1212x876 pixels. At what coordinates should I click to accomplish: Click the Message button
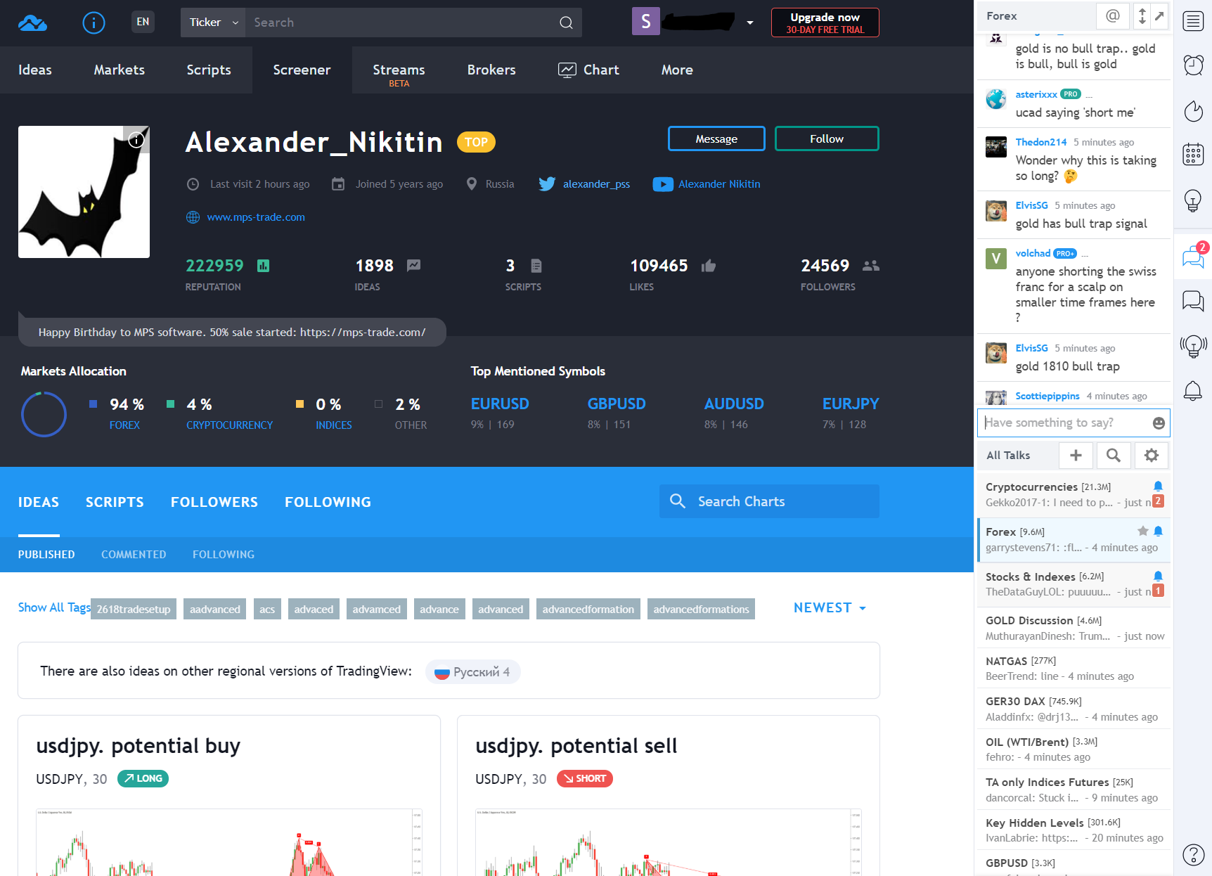point(716,139)
